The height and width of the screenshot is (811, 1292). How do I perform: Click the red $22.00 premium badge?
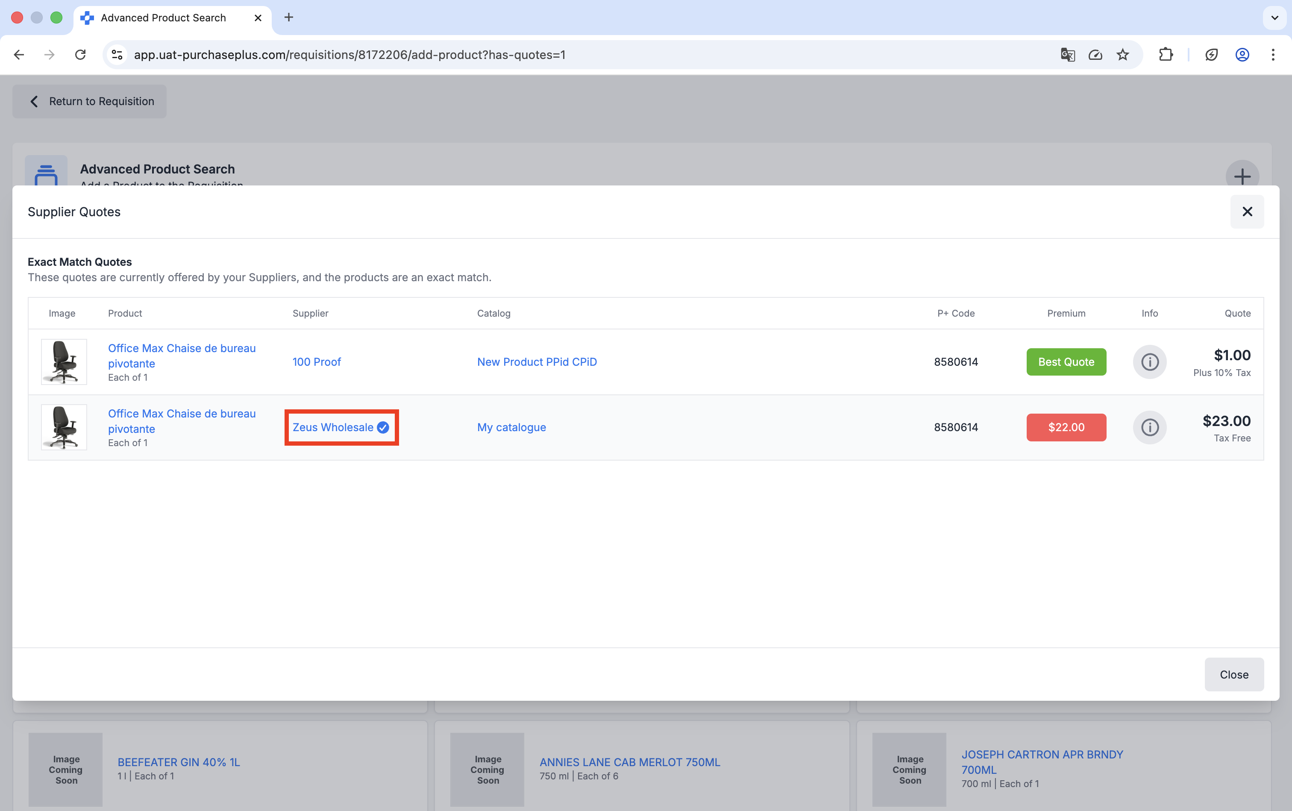(x=1066, y=427)
